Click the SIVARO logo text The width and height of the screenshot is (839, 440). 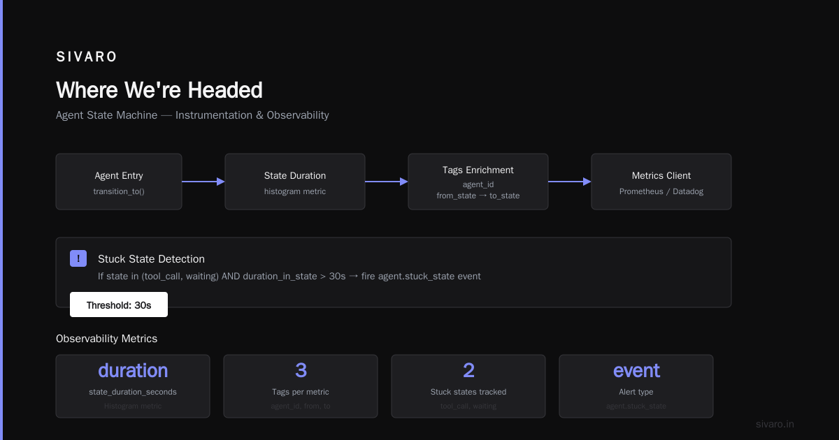(87, 57)
